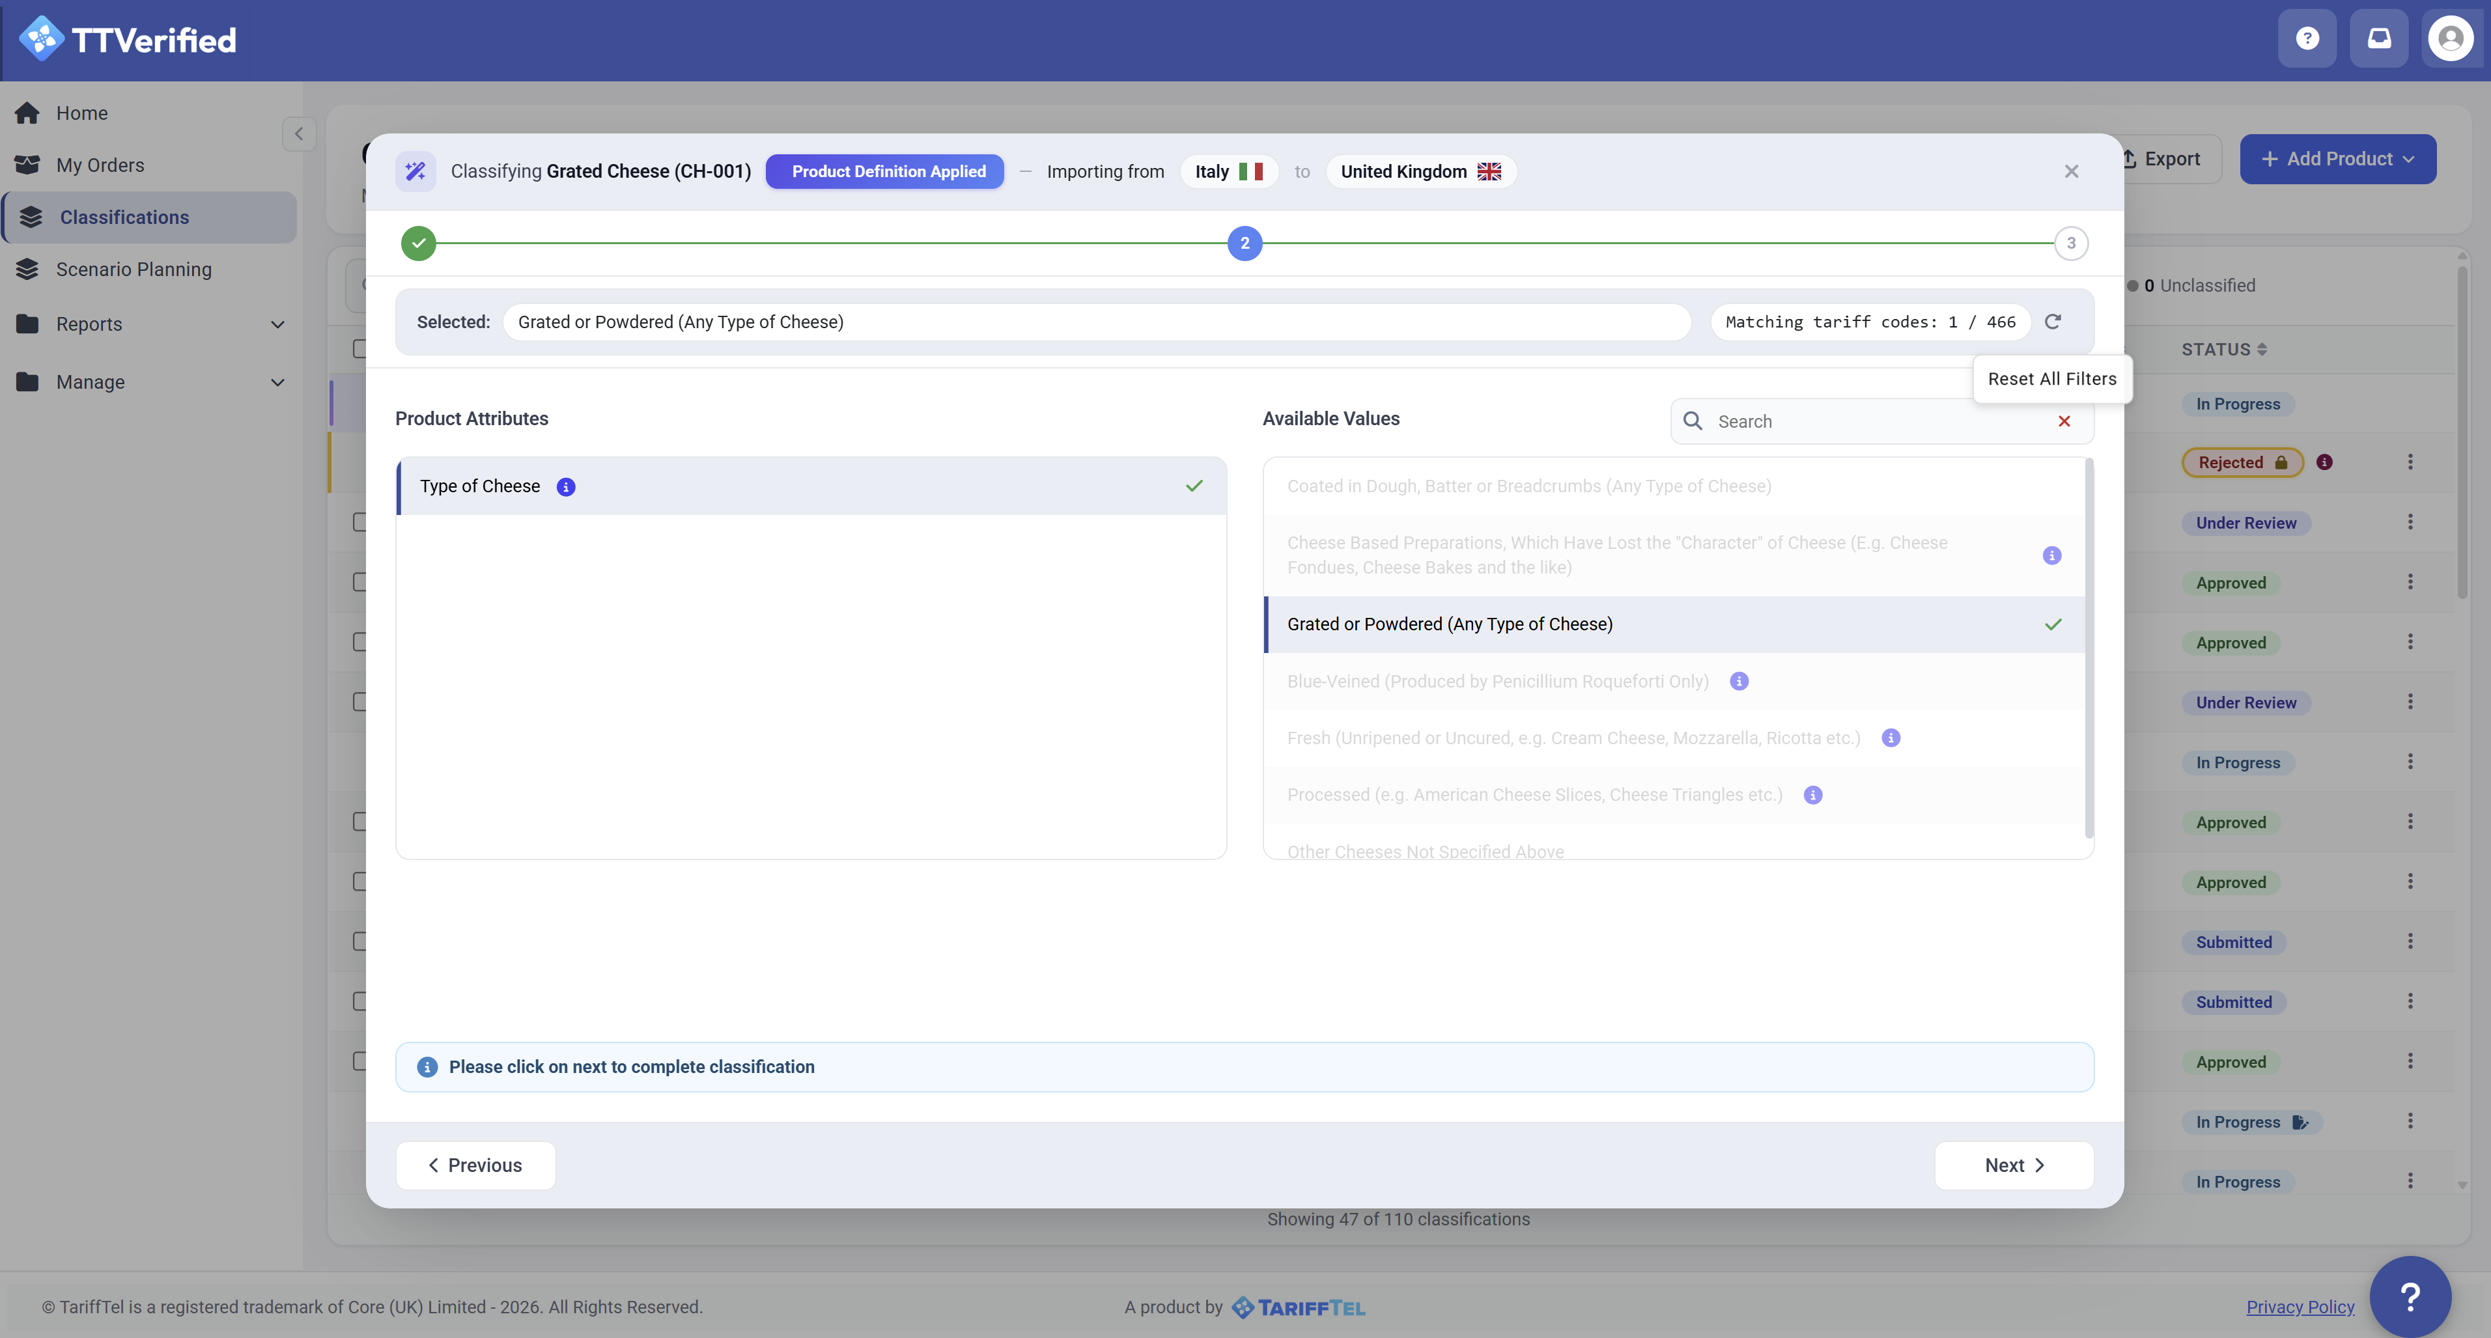Screen dimensions: 2491x1338
Task: Select Coated in Dough, Batter or Breadcrumbs
Action: point(1674,486)
